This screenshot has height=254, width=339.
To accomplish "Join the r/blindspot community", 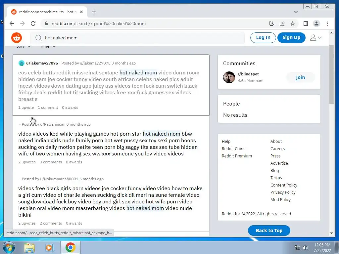I will click(x=300, y=77).
